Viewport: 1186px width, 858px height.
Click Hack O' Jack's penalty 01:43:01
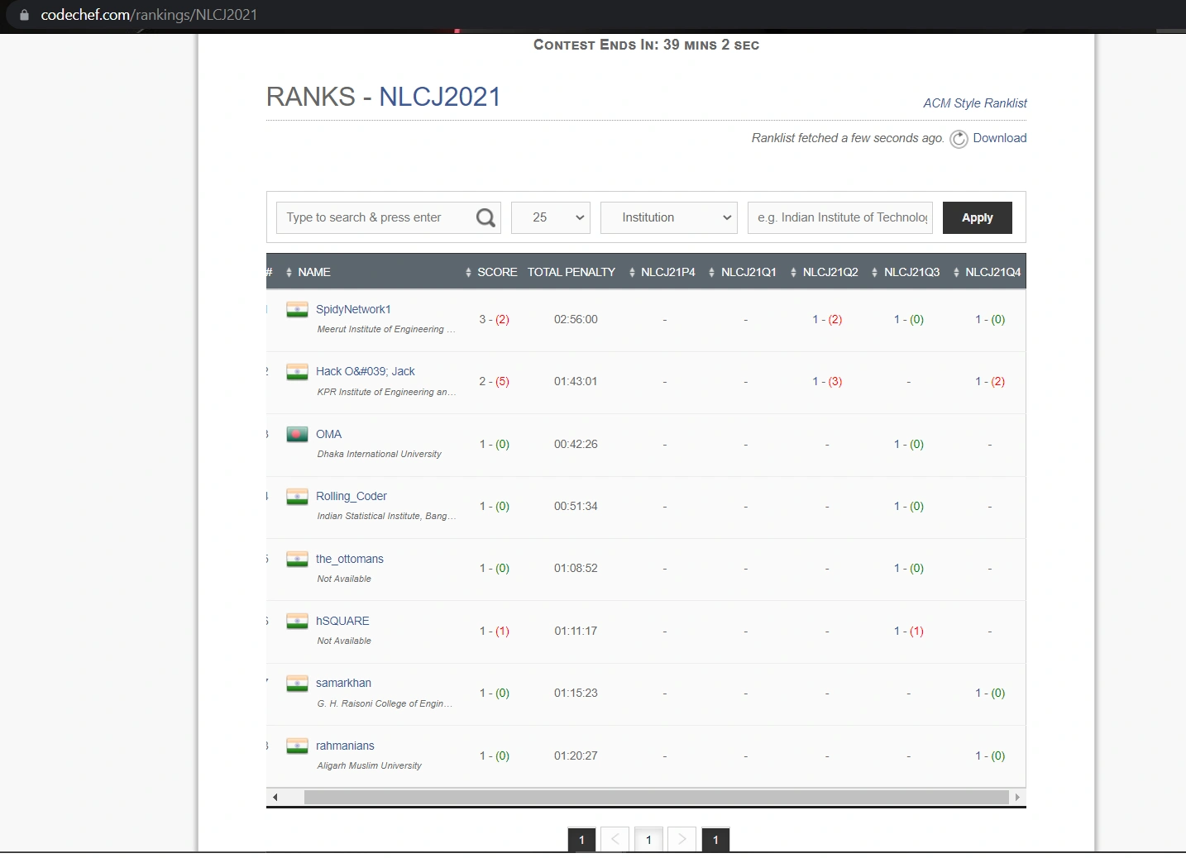576,381
